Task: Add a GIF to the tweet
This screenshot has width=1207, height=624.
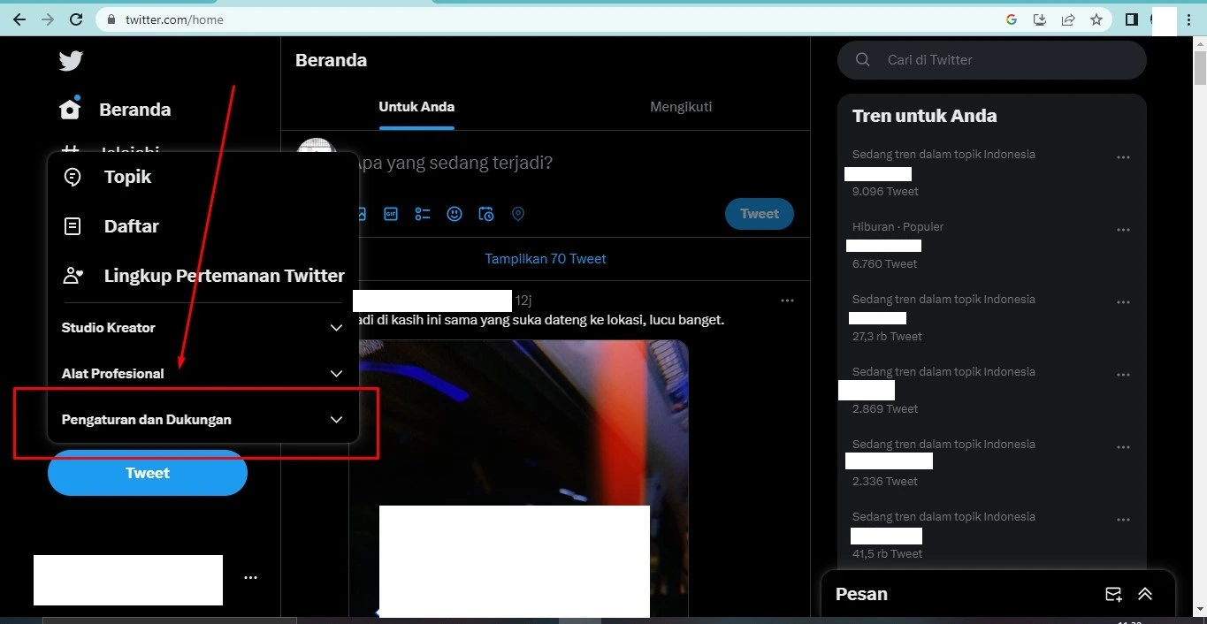Action: pyautogui.click(x=391, y=214)
